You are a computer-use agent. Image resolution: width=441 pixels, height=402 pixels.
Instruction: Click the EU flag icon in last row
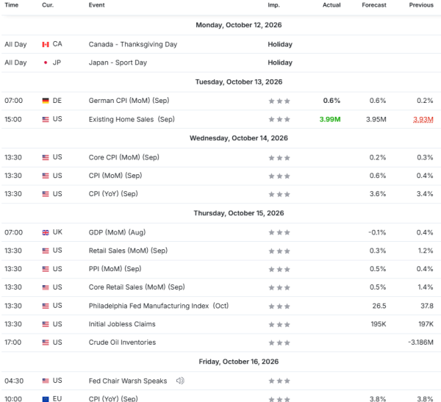(46, 399)
